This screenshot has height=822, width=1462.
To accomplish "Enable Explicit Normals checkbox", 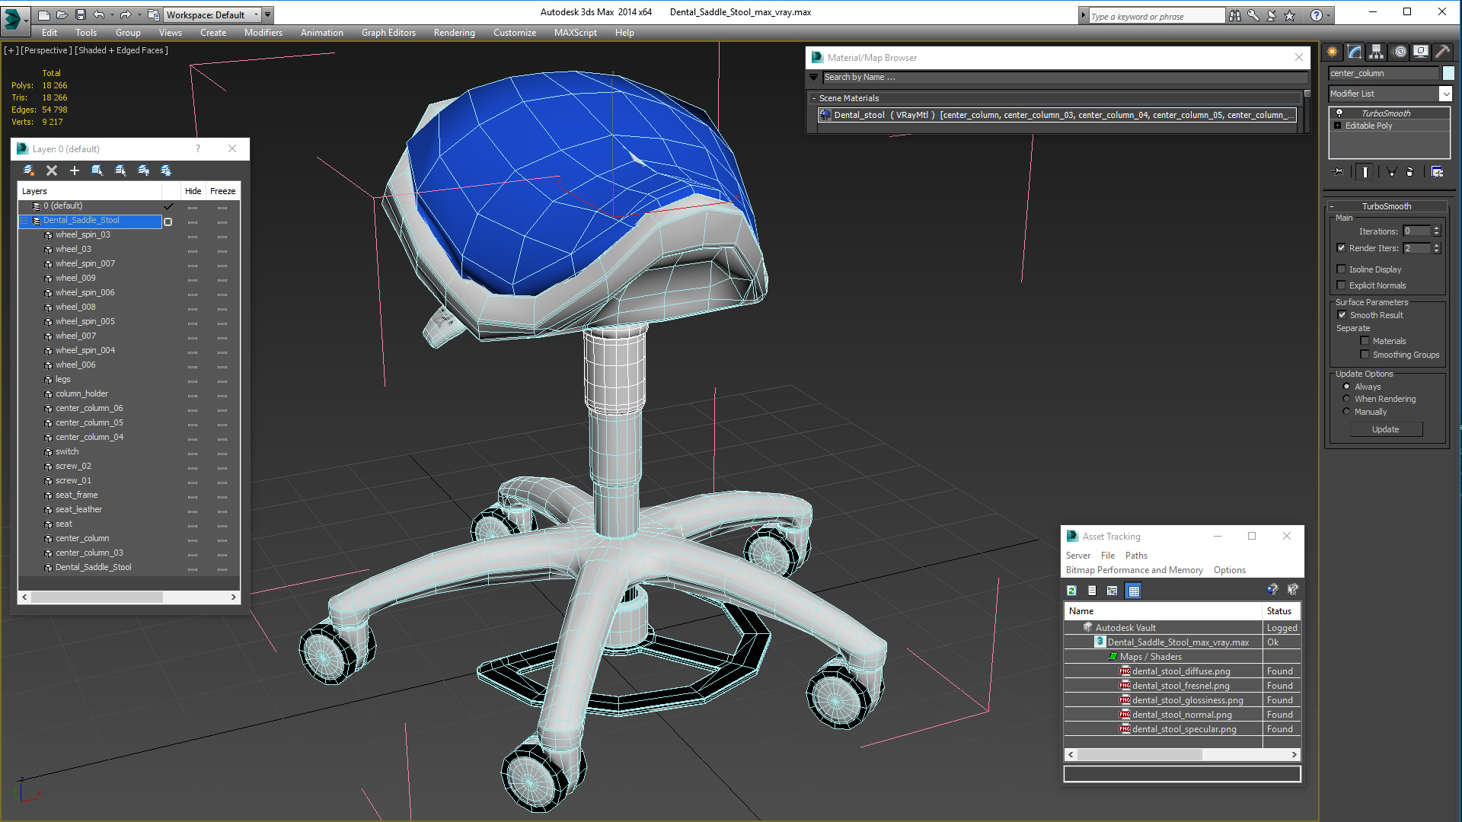I will point(1342,285).
